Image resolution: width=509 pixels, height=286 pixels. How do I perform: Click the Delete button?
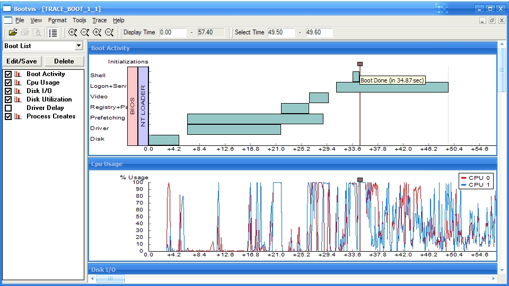coord(64,61)
